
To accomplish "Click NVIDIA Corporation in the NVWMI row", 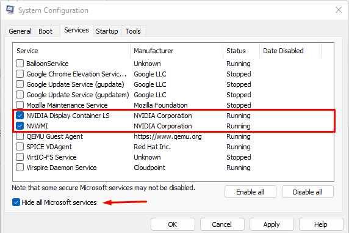I will 163,126.
